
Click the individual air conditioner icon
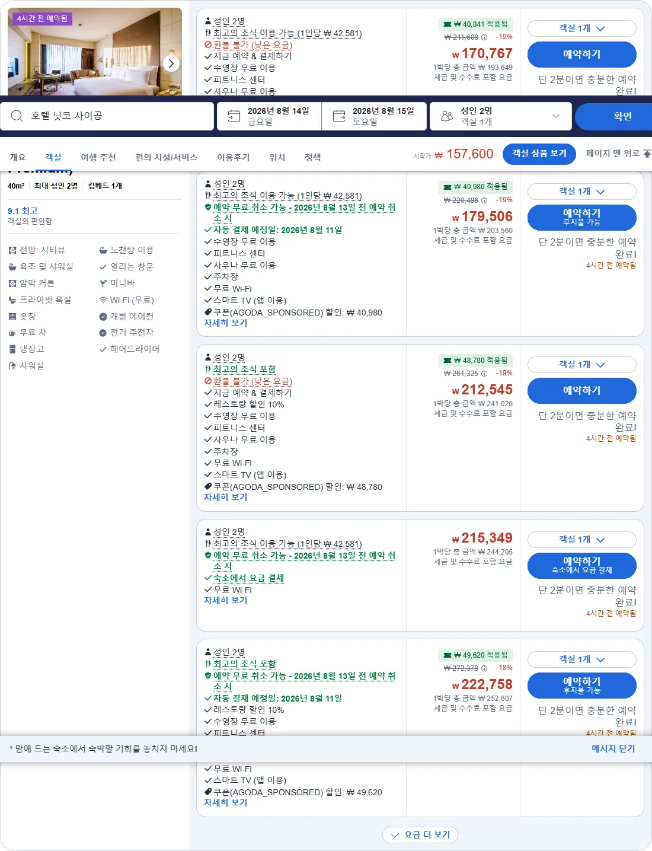[103, 317]
